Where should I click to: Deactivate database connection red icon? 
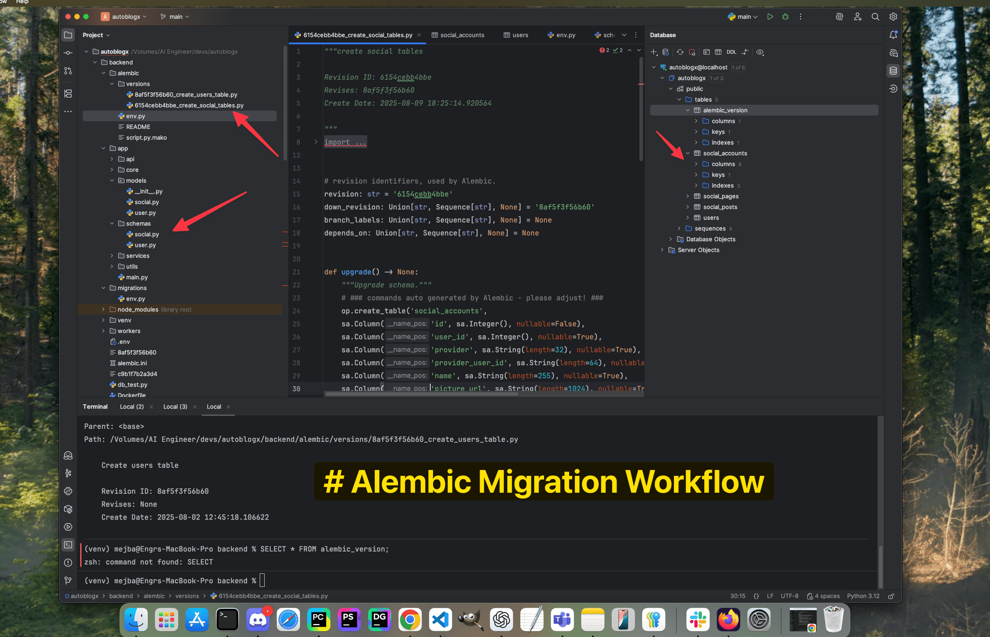(692, 52)
